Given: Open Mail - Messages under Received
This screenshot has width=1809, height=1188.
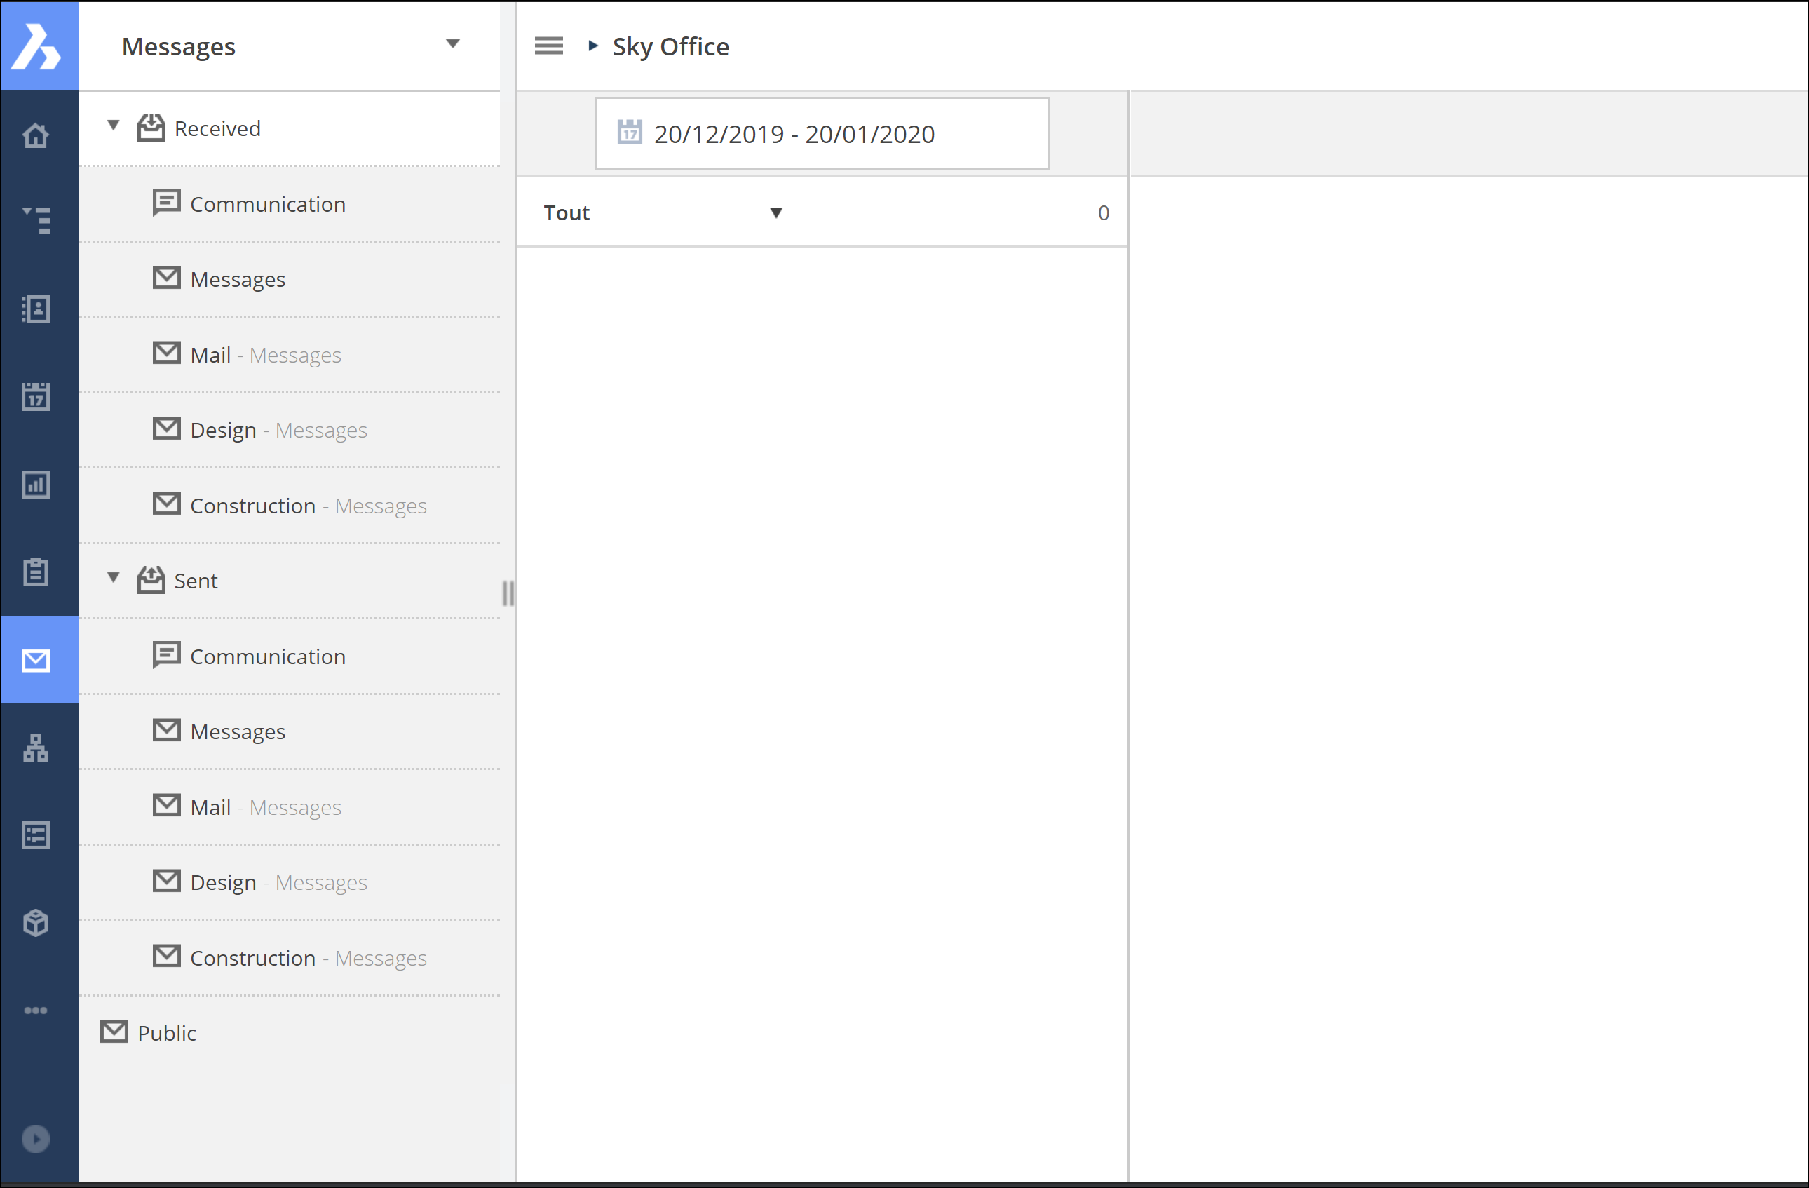Looking at the screenshot, I should point(290,354).
